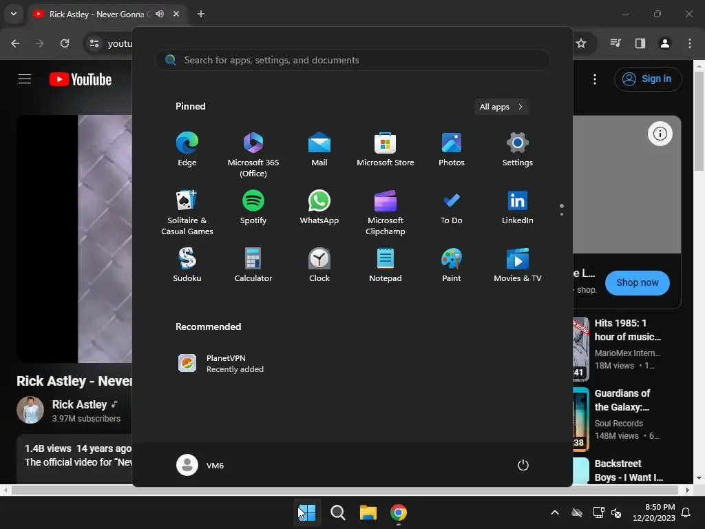Launch the Photos app
This screenshot has width=705, height=529.
[x=452, y=149]
